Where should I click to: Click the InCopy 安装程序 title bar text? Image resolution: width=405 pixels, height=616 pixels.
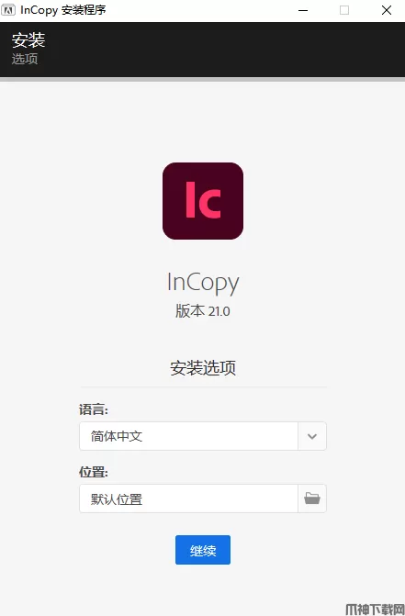(63, 10)
